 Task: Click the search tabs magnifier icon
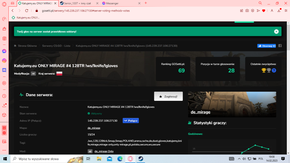coord(260,3)
